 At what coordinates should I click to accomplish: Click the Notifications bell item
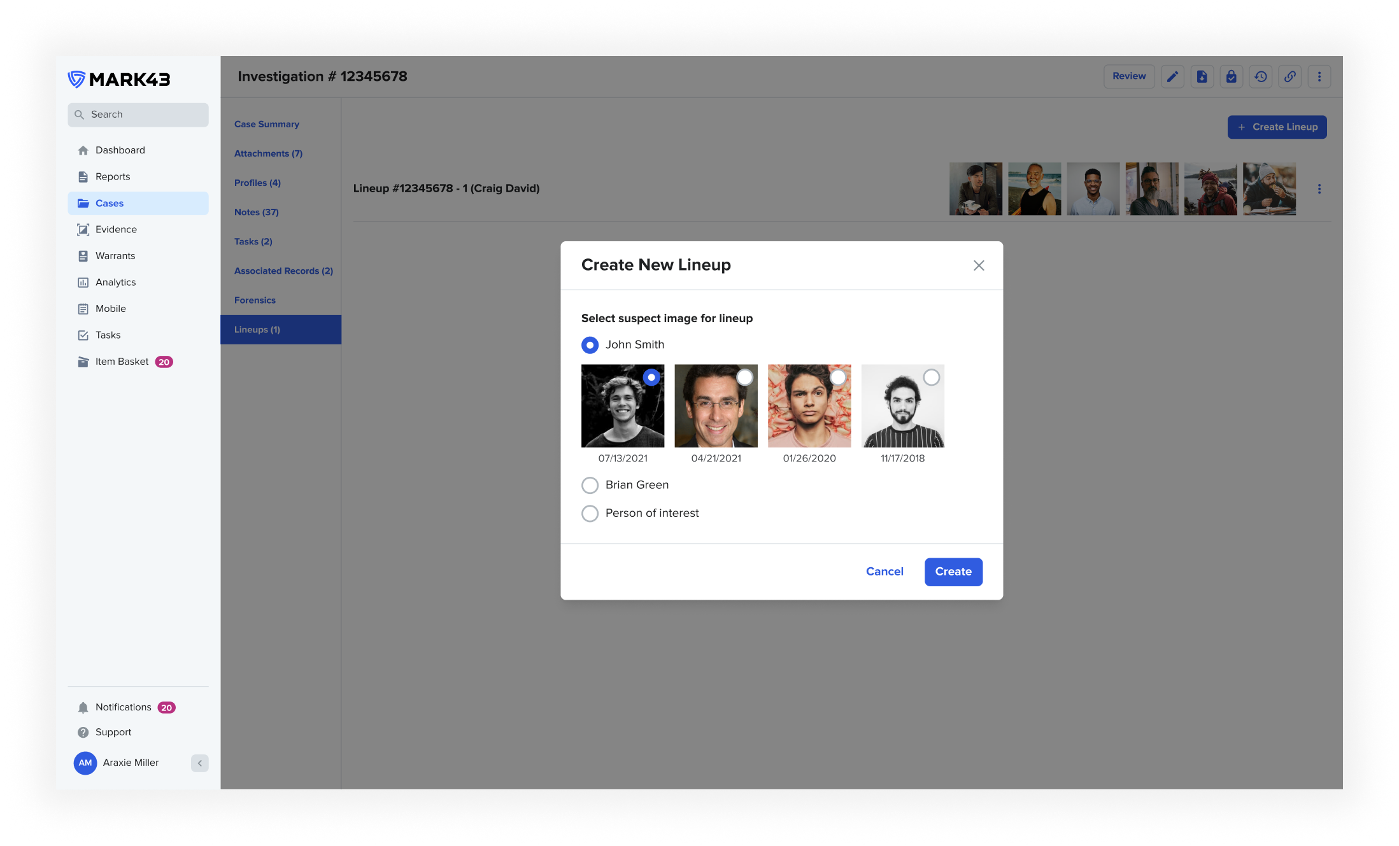coord(124,707)
